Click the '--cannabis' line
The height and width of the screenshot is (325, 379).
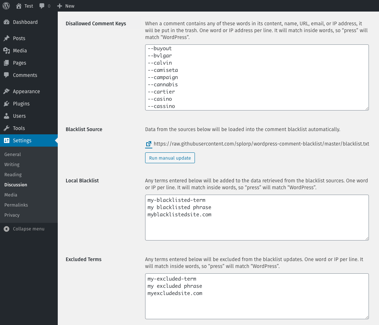pos(163,84)
